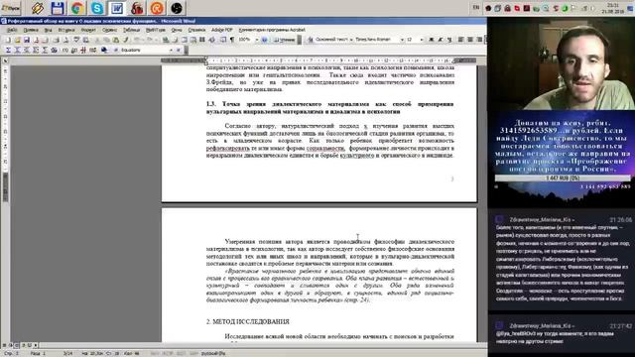635x357 pixels.
Task: Click the Save diskette icon in Word toolbar
Action: point(27,40)
